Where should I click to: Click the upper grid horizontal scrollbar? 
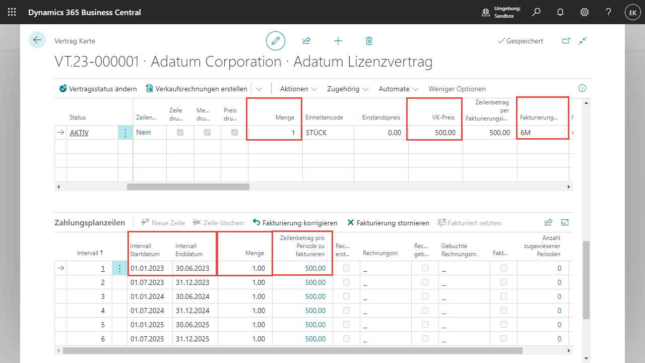pos(188,187)
